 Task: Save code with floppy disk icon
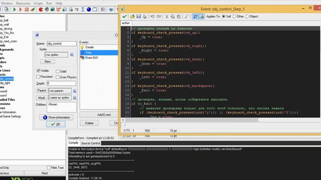(x=138, y=16)
